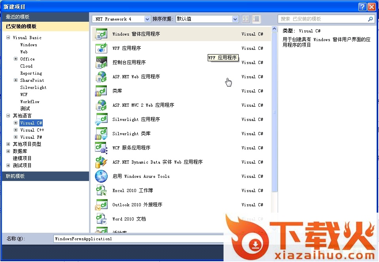This screenshot has height=262, width=379.
Task: Expand the 其他项目类型 tree node
Action: (x=8, y=144)
